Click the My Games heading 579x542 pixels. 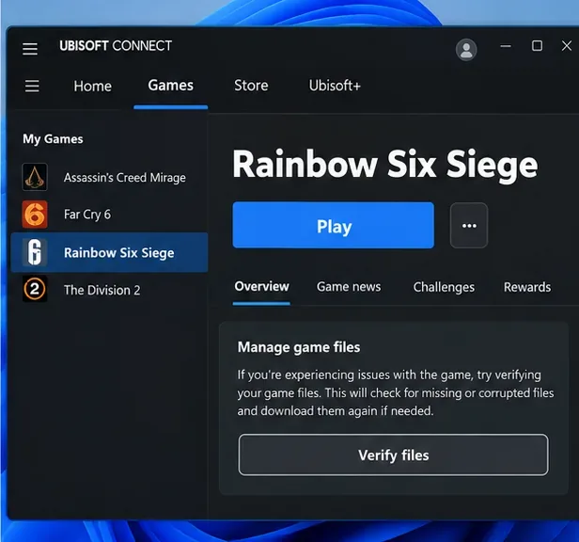click(x=53, y=139)
